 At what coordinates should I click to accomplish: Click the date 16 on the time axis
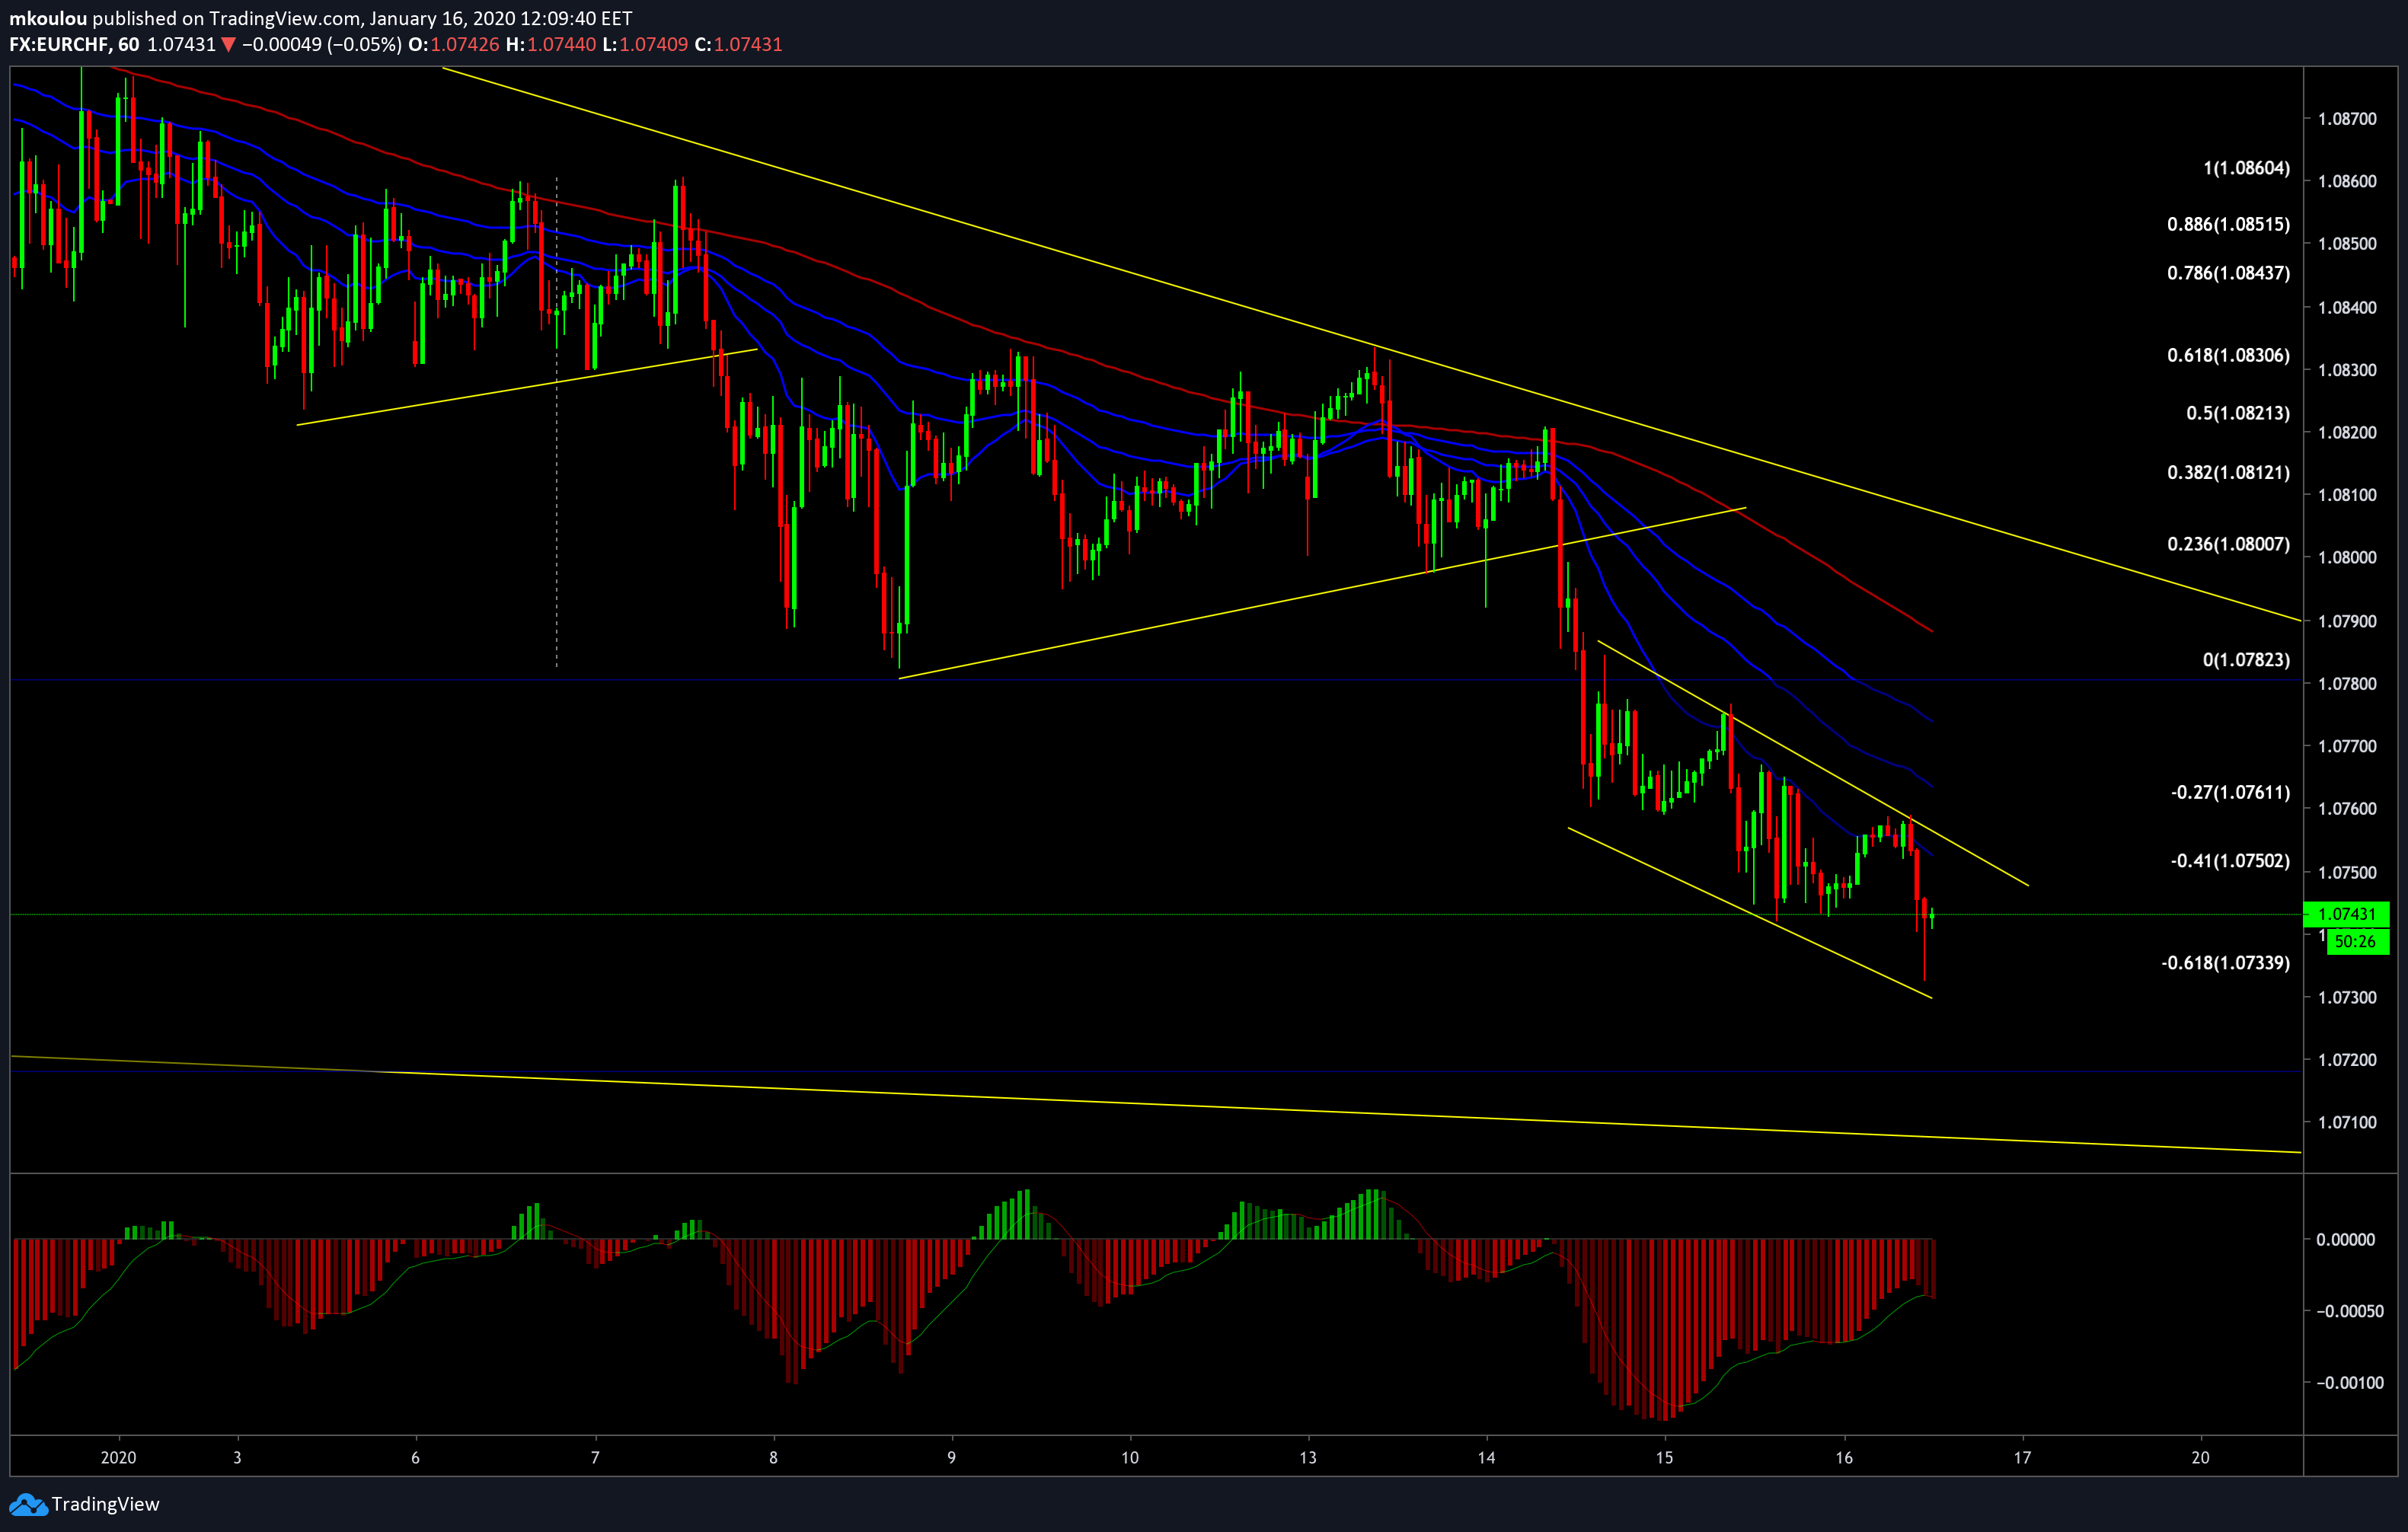(x=1844, y=1458)
